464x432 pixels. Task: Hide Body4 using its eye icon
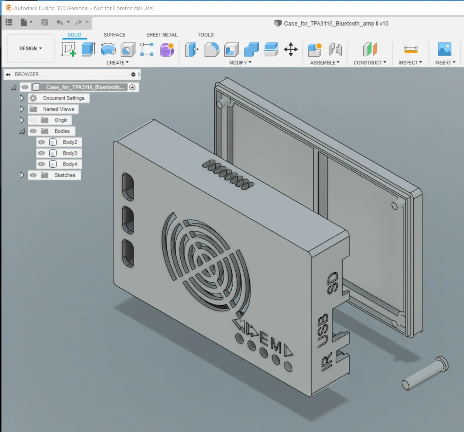pyautogui.click(x=41, y=164)
